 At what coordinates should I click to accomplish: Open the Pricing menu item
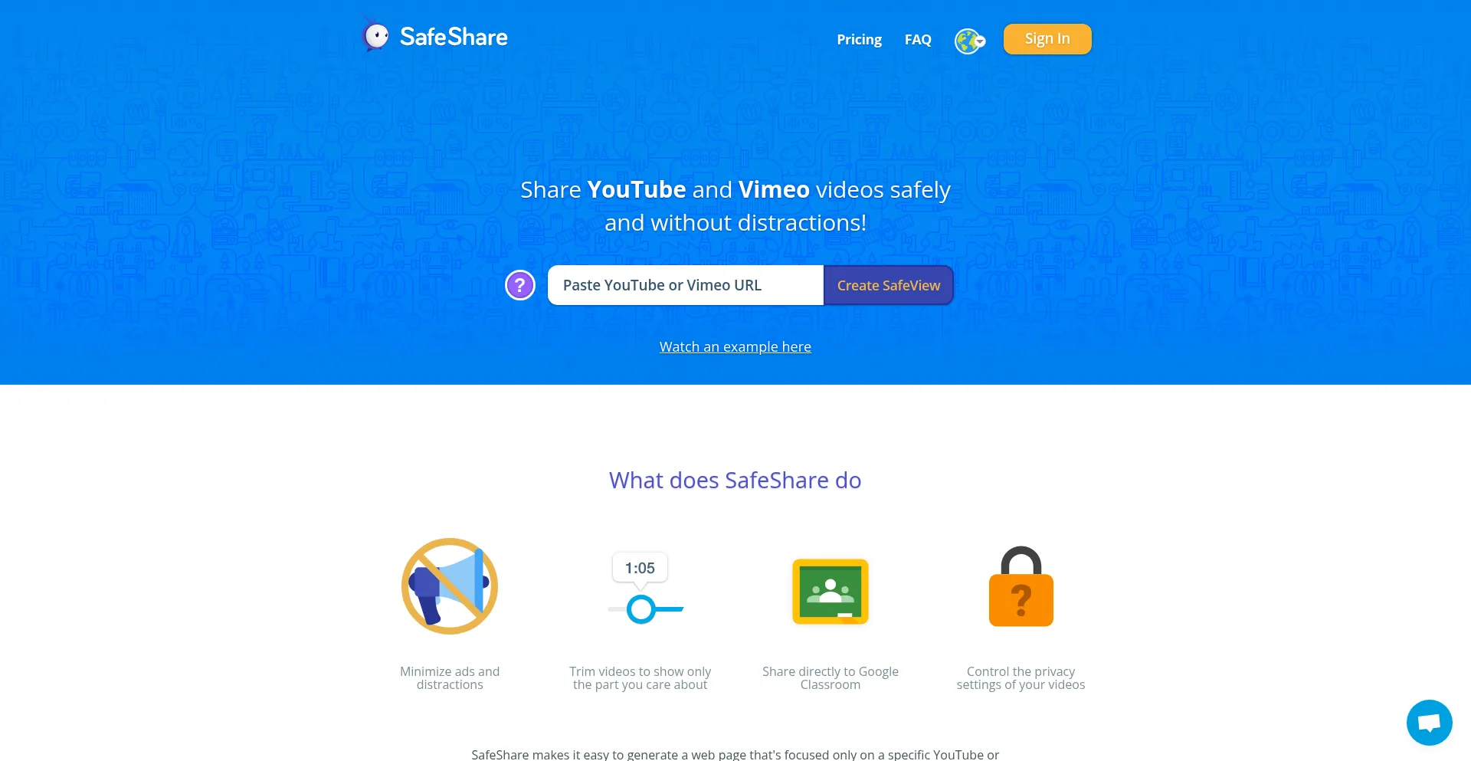click(x=859, y=40)
